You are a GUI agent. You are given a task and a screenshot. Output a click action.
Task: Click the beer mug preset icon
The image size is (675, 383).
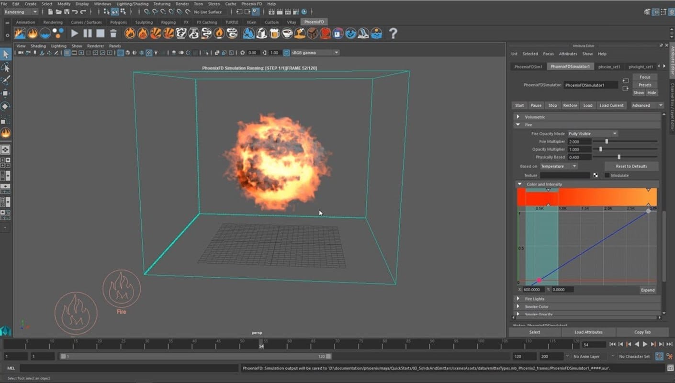(275, 33)
